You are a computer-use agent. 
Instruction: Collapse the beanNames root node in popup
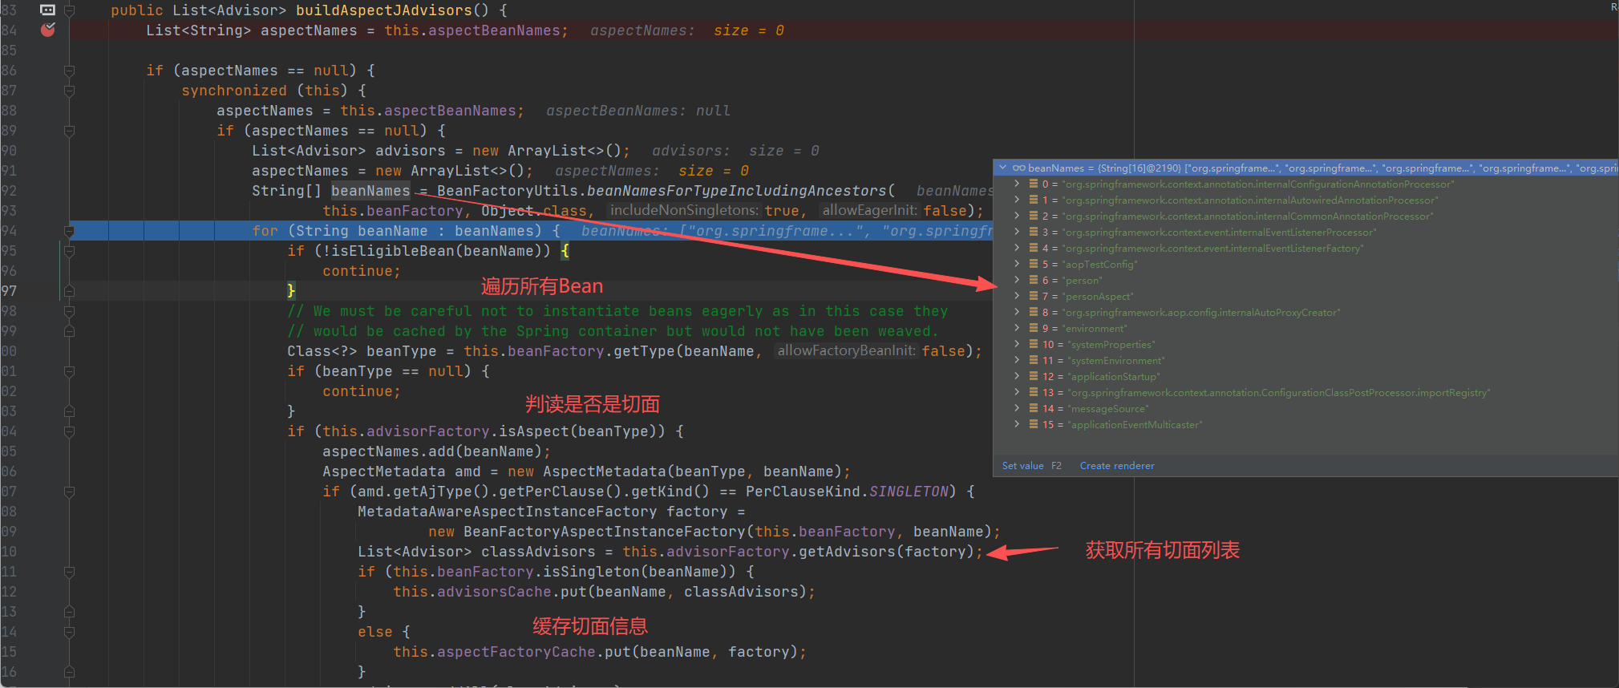point(1002,168)
